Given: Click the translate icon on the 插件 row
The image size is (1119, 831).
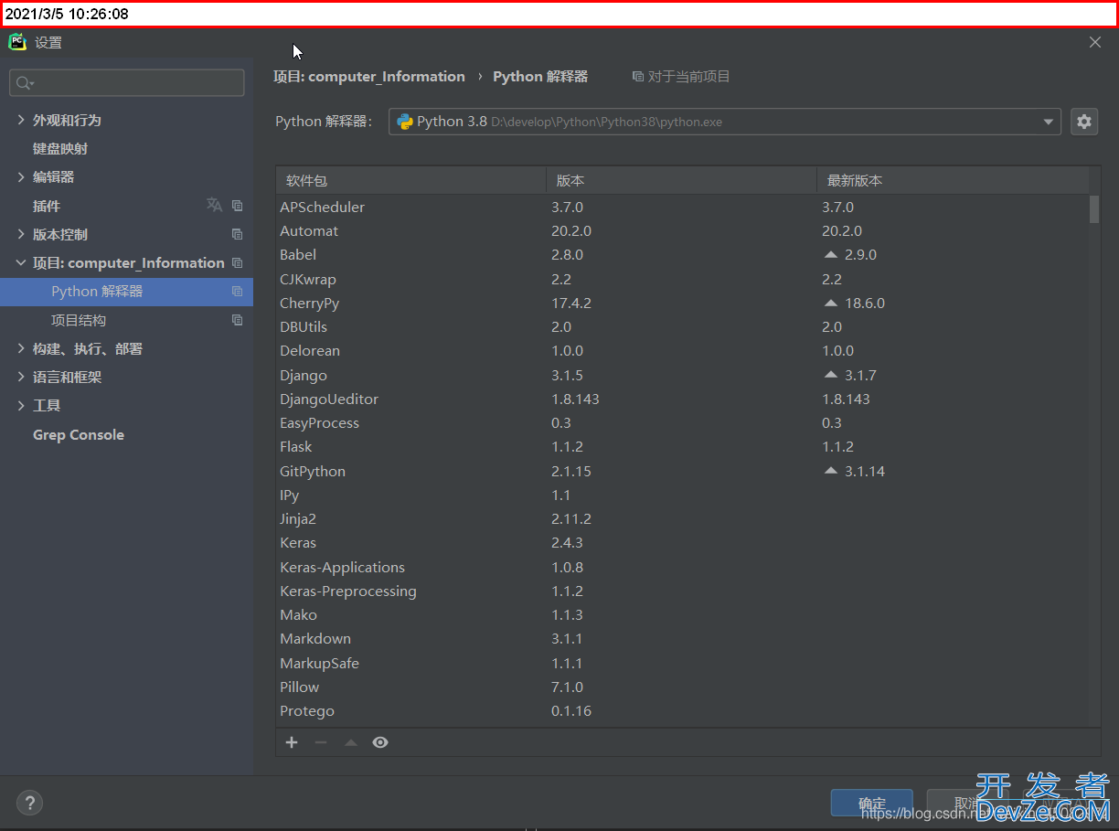Looking at the screenshot, I should click(x=214, y=206).
